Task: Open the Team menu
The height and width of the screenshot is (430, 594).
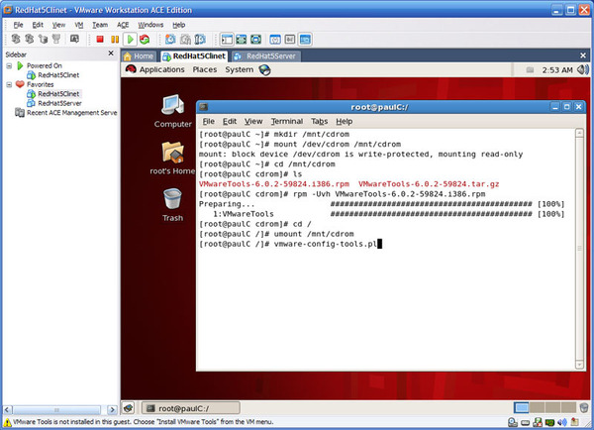Action: coord(100,25)
